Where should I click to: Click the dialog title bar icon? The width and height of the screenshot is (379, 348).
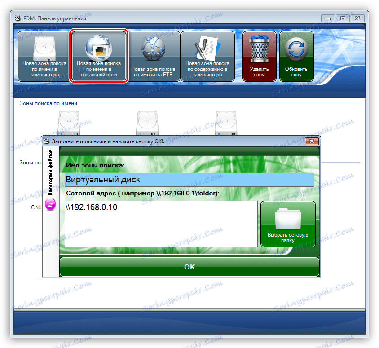(x=46, y=141)
